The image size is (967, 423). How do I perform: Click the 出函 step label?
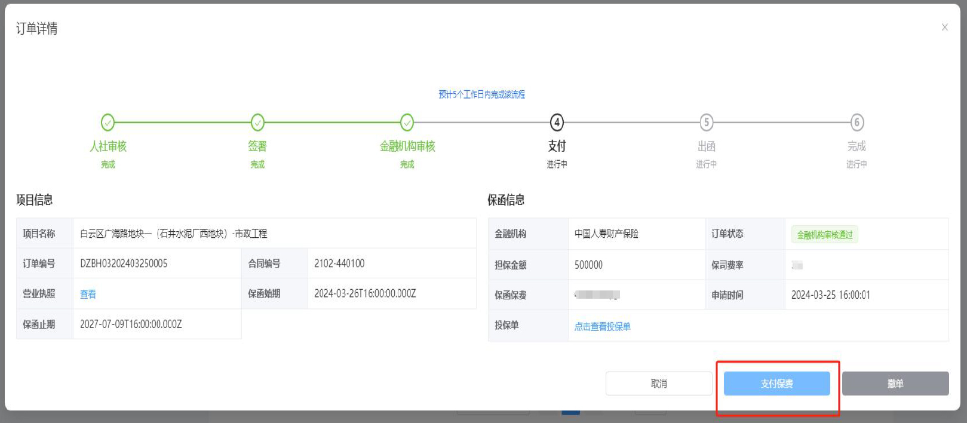(707, 146)
